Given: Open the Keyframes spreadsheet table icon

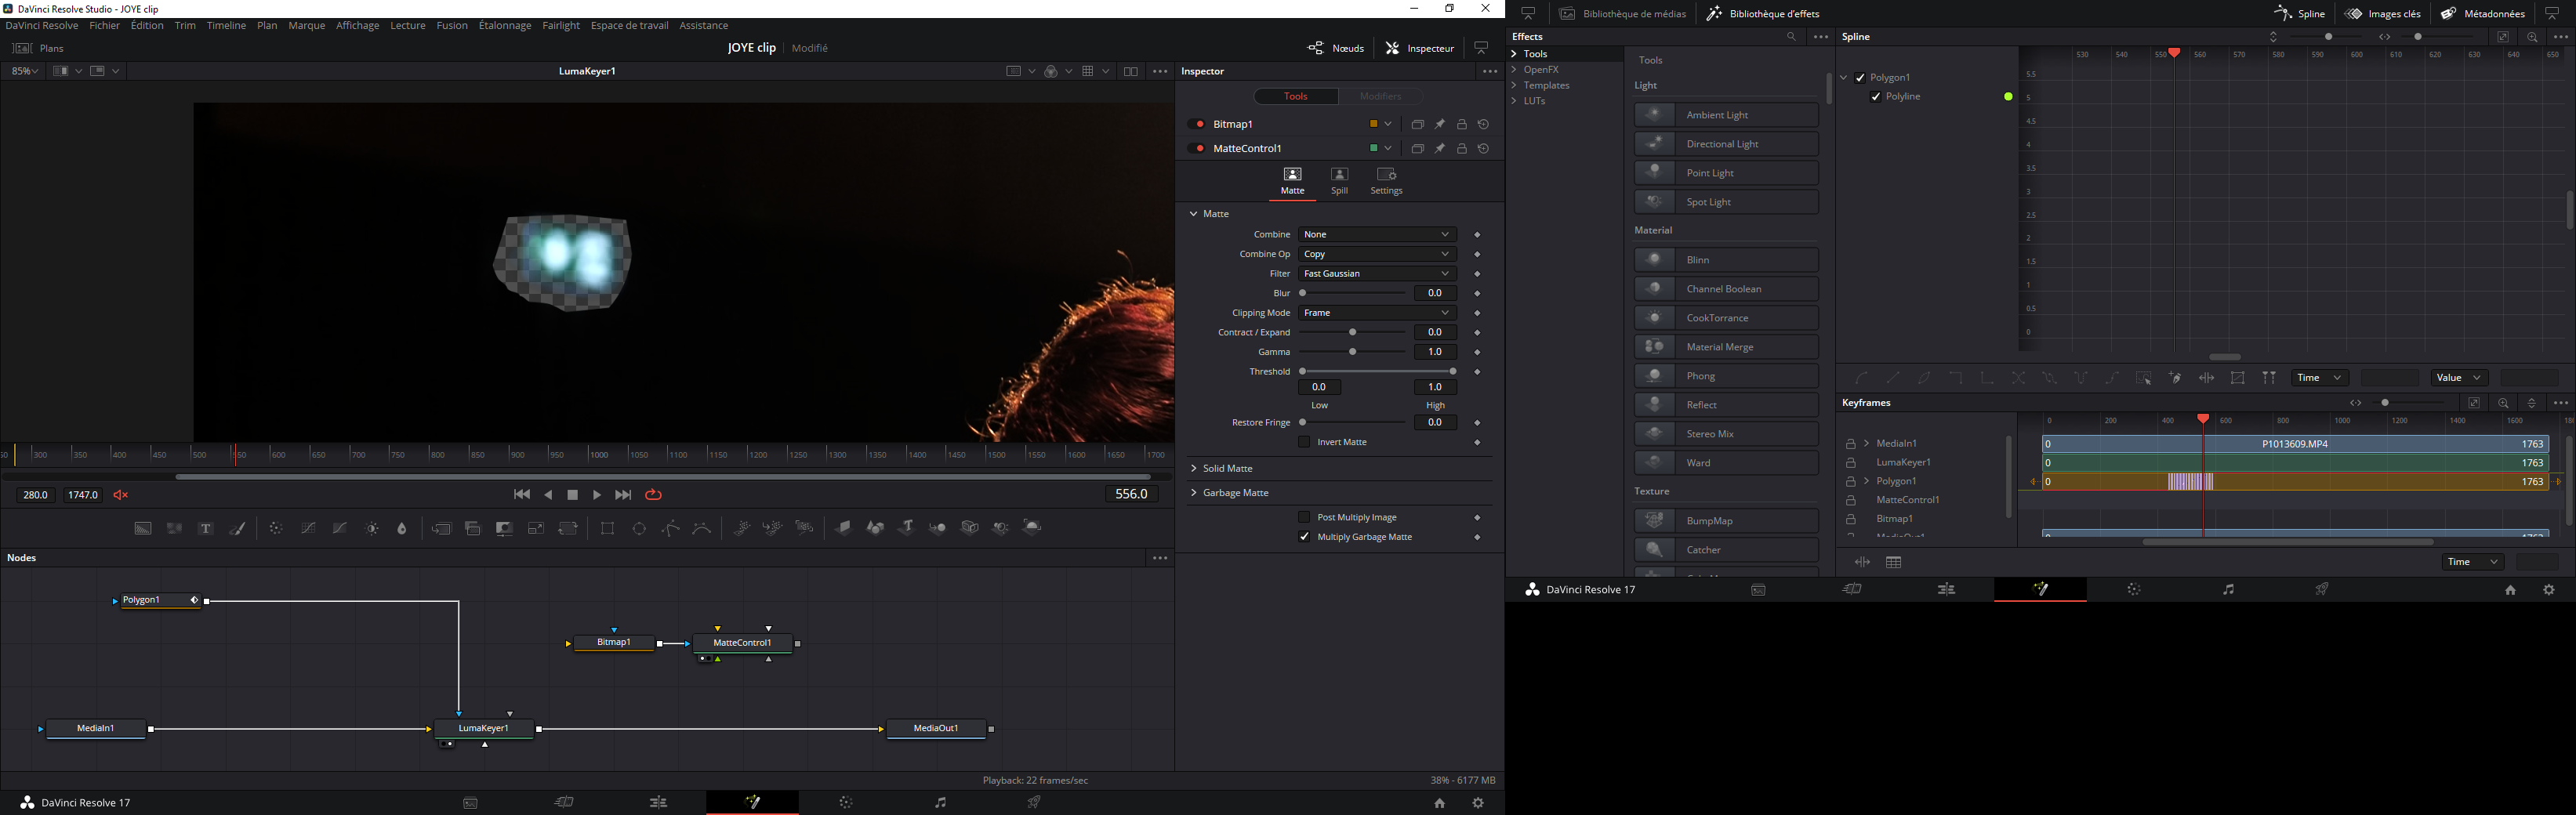Looking at the screenshot, I should pyautogui.click(x=1893, y=562).
